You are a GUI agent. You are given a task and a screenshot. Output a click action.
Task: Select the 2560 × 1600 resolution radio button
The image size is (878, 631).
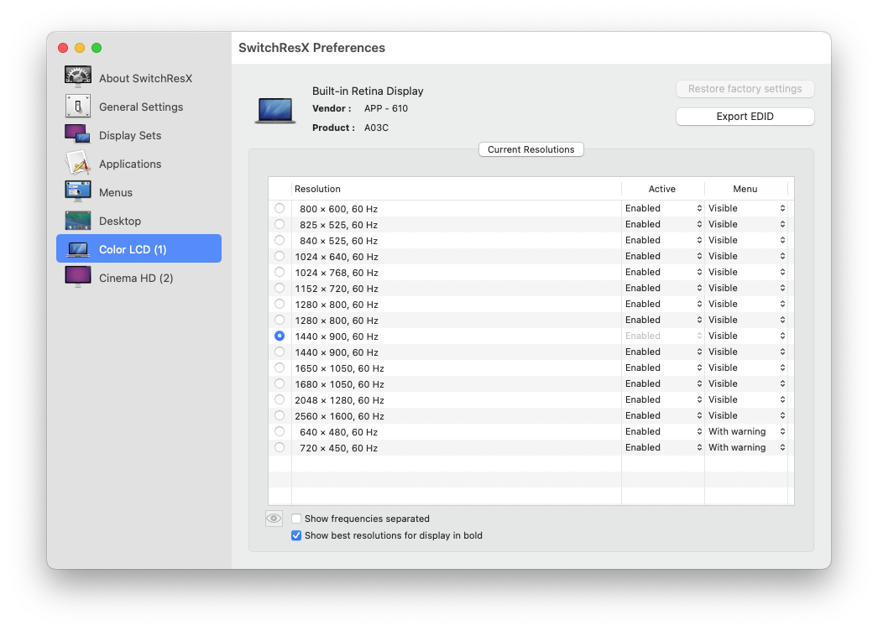click(x=280, y=415)
